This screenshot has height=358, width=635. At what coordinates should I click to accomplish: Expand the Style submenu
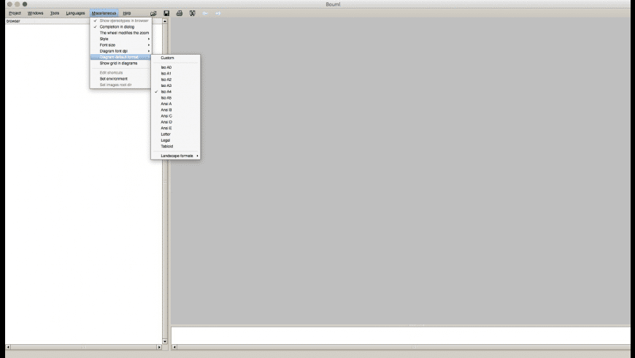(x=120, y=39)
